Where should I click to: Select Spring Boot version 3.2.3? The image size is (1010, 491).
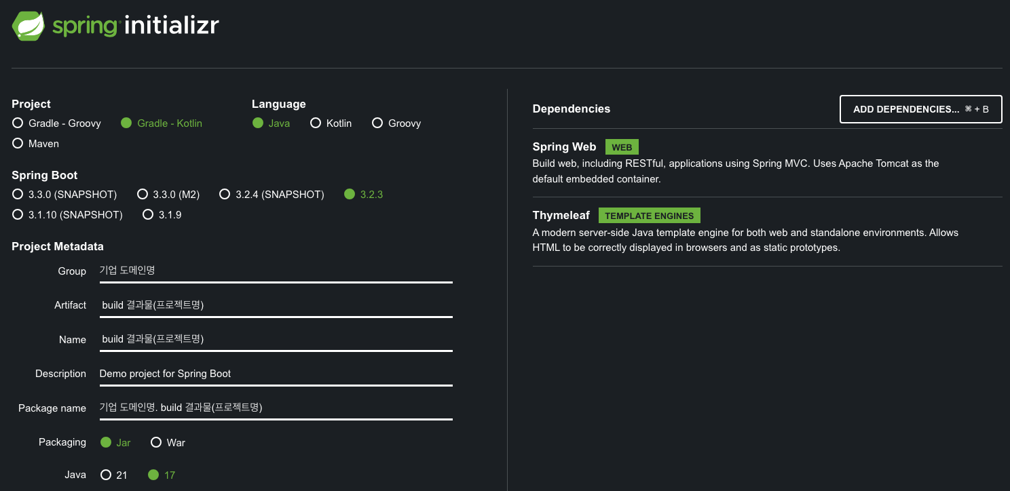point(364,195)
